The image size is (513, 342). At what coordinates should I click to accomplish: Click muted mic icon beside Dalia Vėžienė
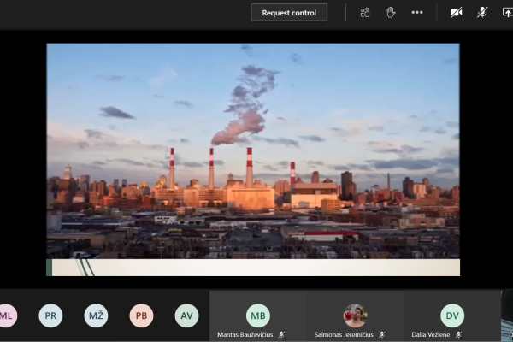[458, 335]
